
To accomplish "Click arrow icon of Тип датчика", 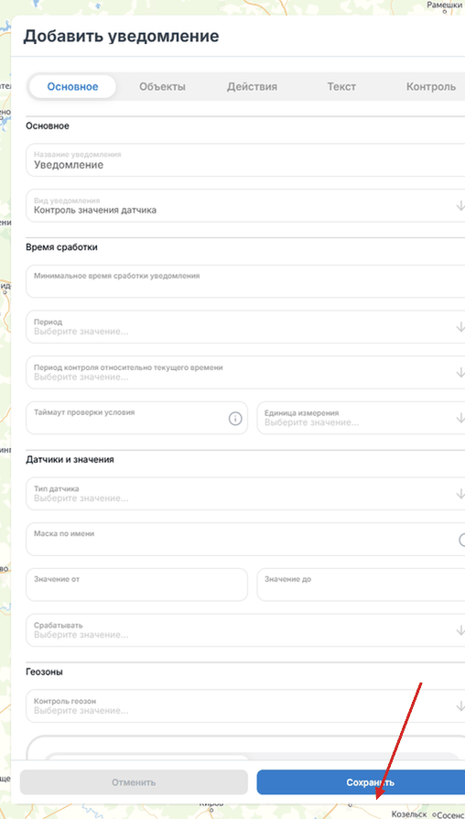I will tap(460, 494).
